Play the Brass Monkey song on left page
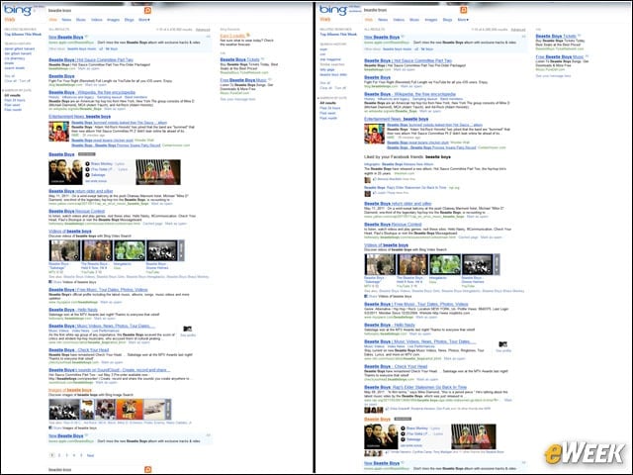 pos(88,164)
